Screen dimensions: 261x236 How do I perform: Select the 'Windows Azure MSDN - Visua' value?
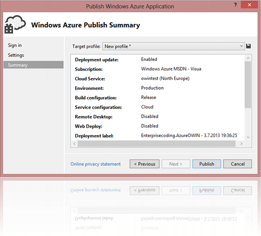pyautogui.click(x=171, y=69)
